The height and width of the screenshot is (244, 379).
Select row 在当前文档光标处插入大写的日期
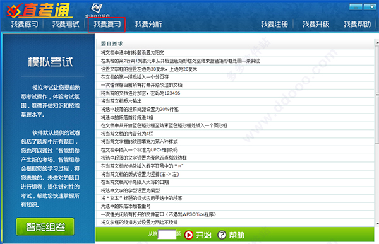point(235,182)
